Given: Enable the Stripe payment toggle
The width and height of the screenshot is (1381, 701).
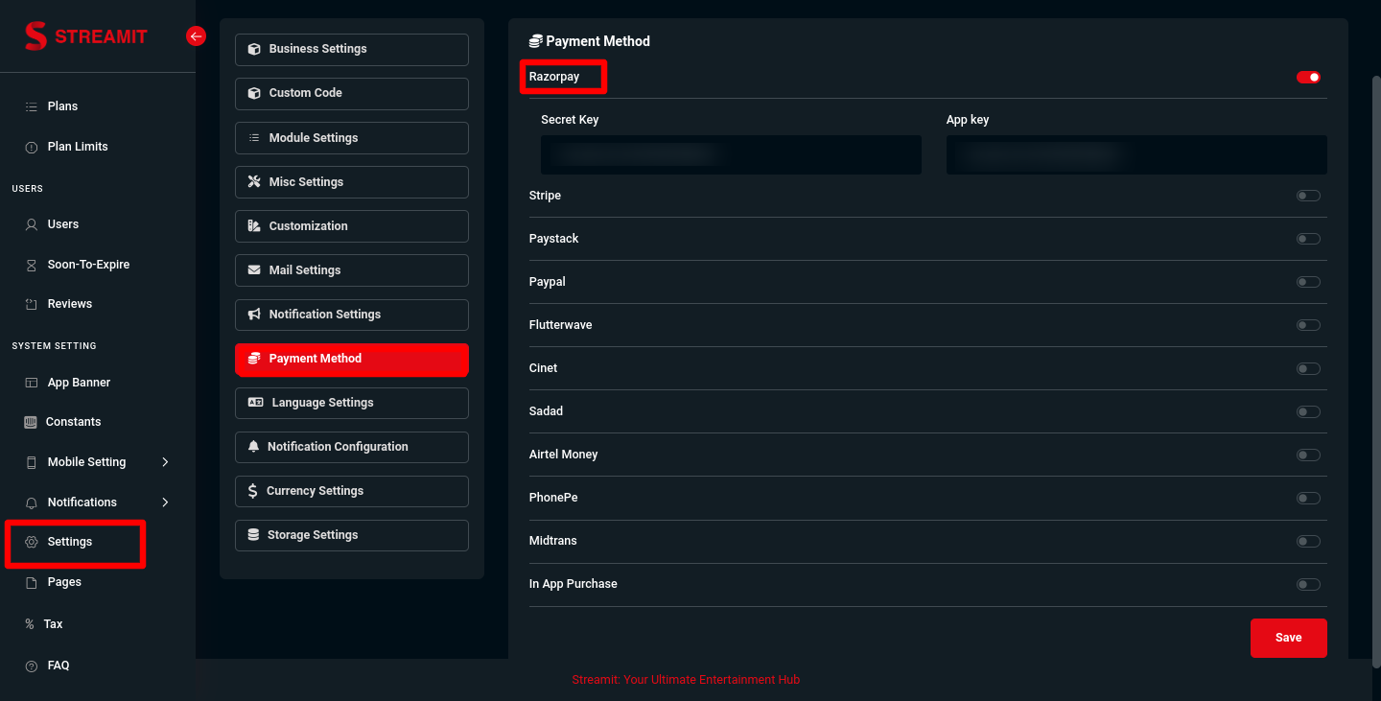Looking at the screenshot, I should point(1308,196).
